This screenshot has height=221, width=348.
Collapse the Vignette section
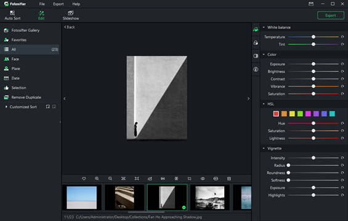[264, 149]
